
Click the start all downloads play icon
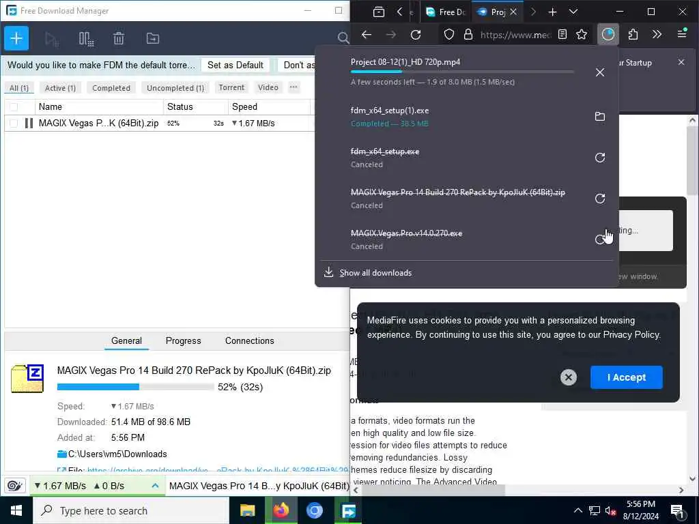pos(52,39)
